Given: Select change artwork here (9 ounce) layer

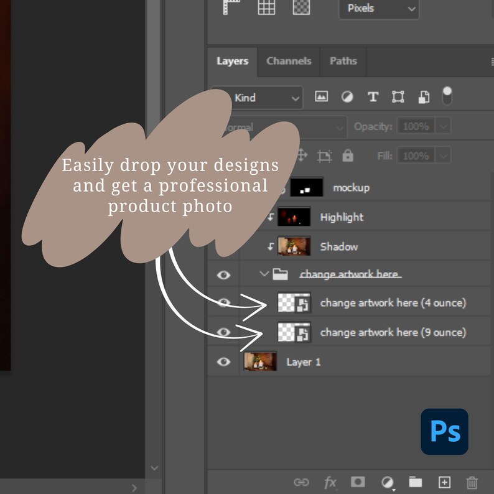Looking at the screenshot, I should coord(393,332).
